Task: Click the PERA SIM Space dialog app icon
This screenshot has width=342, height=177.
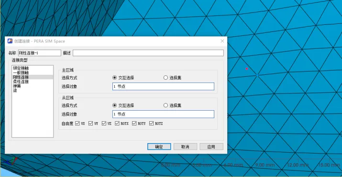Action: pos(10,41)
